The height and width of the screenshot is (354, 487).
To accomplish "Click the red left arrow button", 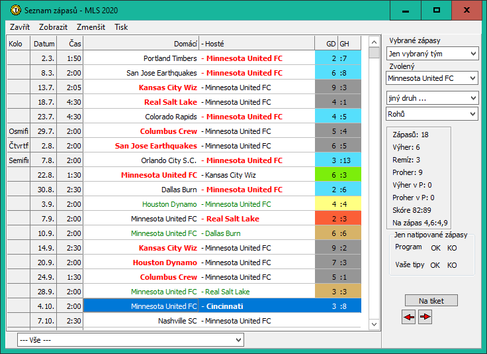I will (408, 317).
